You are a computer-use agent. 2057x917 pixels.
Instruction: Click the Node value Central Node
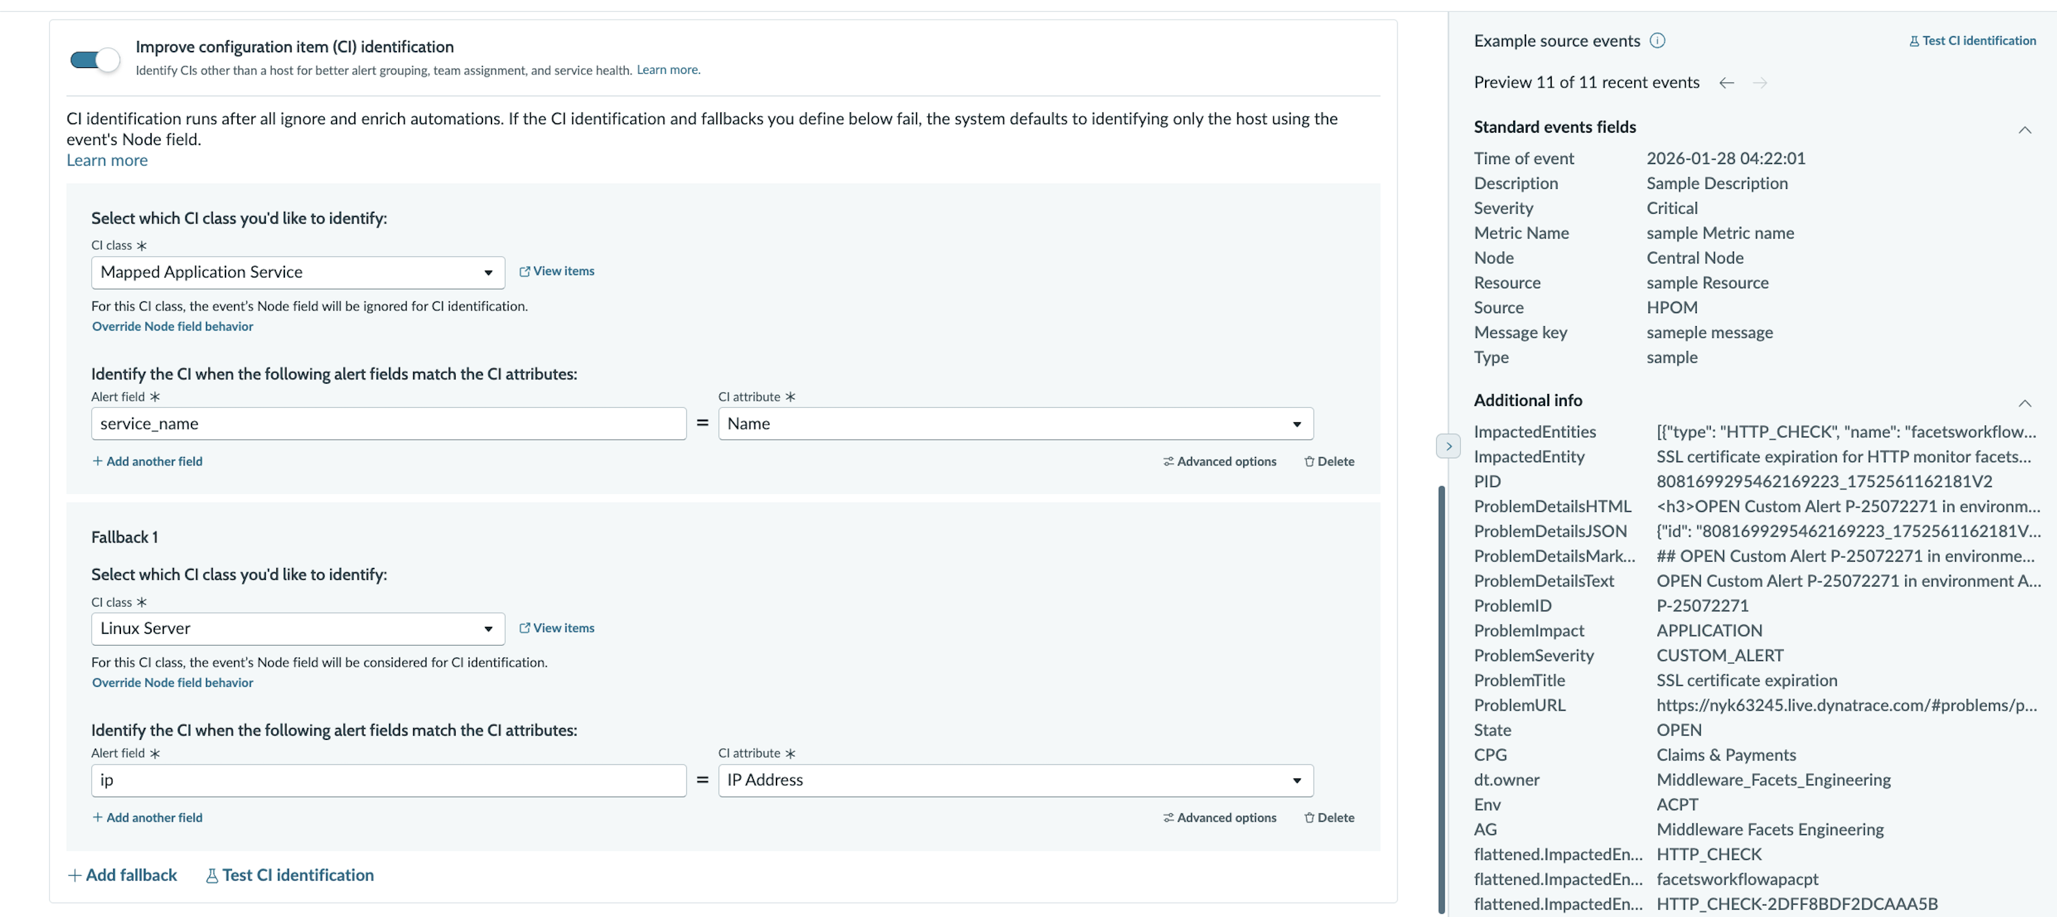point(1694,258)
